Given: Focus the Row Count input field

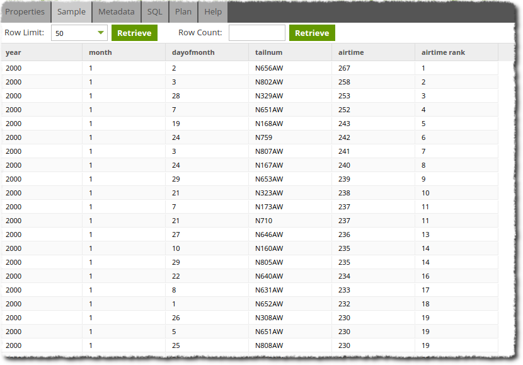Looking at the screenshot, I should click(x=257, y=33).
